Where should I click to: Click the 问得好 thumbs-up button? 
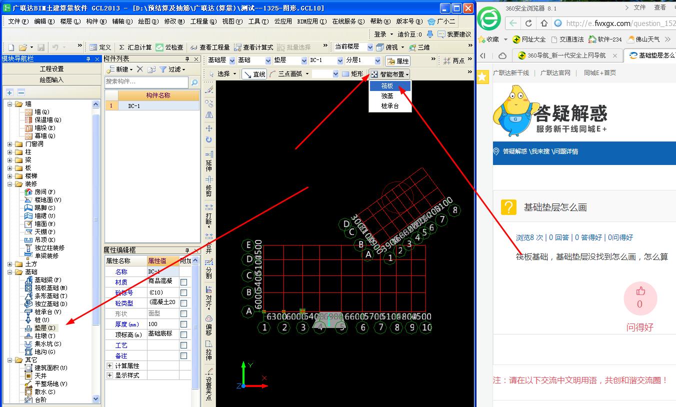click(640, 298)
